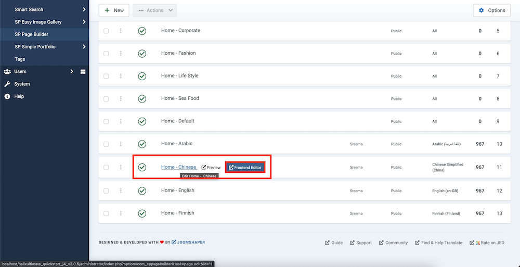Click the plus icon in New button
The height and width of the screenshot is (267, 520).
pyautogui.click(x=107, y=10)
